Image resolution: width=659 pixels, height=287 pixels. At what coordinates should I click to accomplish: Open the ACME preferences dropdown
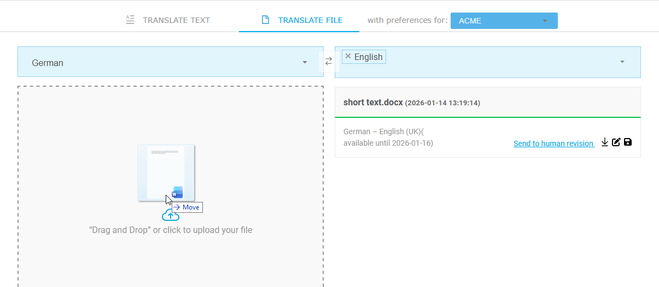[x=504, y=21]
